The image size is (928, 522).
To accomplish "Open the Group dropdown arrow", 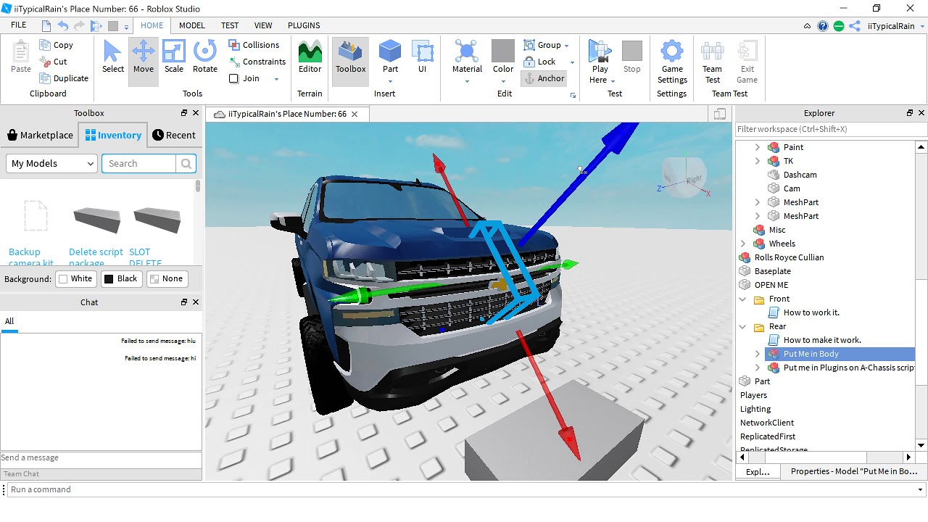I will (x=566, y=46).
